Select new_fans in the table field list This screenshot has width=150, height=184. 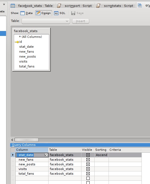point(27,52)
